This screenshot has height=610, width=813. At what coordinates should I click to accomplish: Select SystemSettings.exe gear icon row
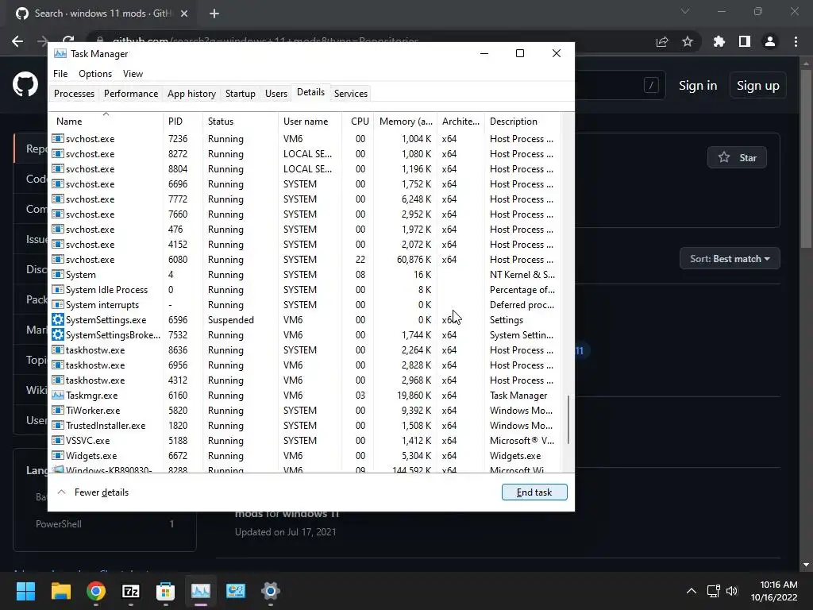[58, 320]
